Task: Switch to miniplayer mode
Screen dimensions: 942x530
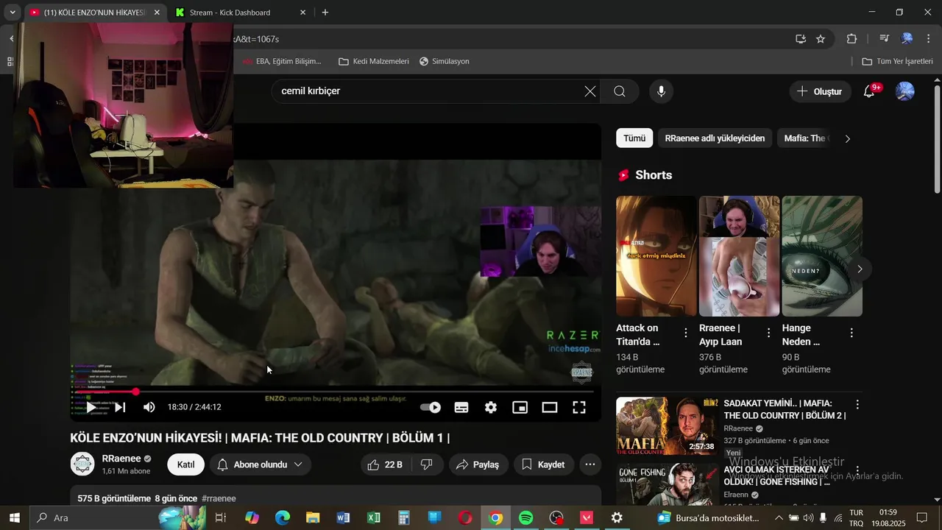Action: [x=520, y=407]
